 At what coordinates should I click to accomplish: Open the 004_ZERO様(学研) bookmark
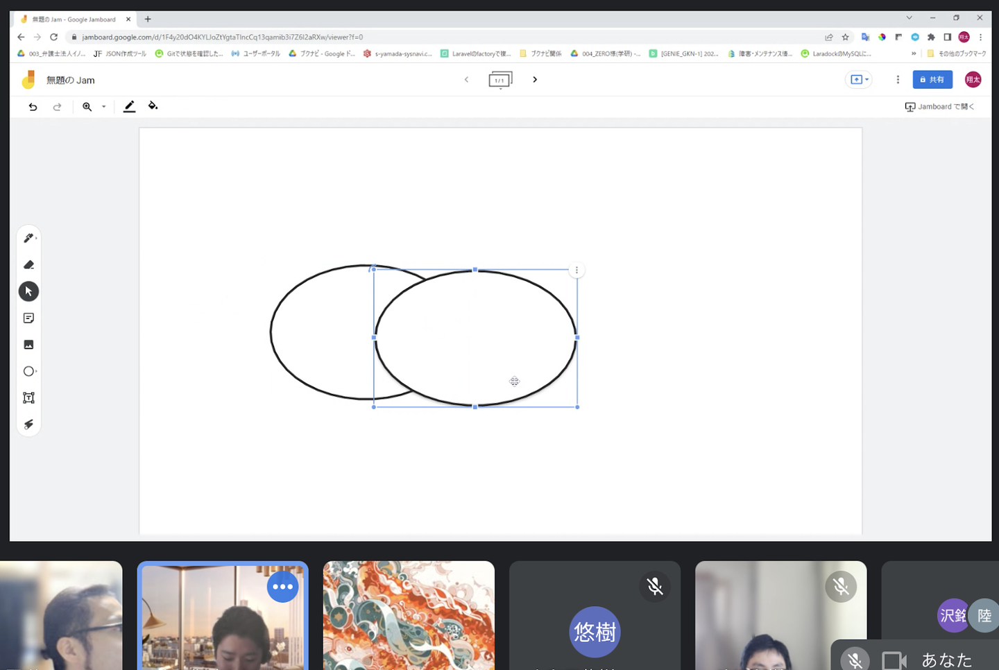coord(606,53)
